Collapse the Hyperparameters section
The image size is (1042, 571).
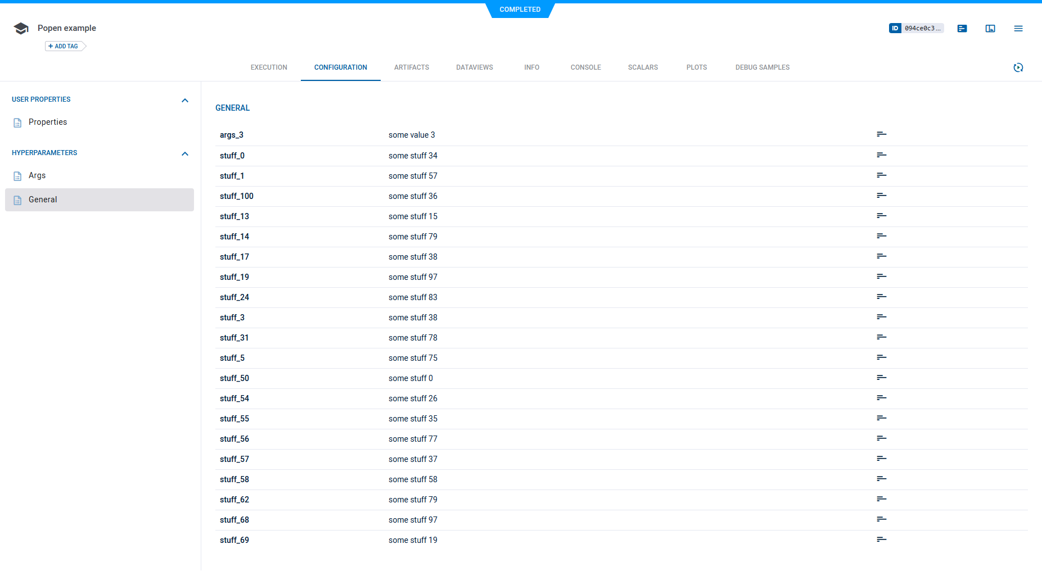coord(184,153)
